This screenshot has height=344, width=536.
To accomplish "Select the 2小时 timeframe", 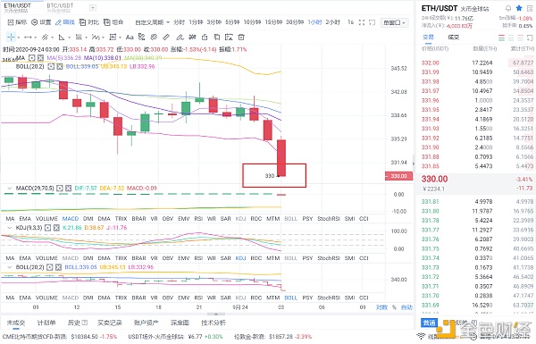I will tap(332, 22).
